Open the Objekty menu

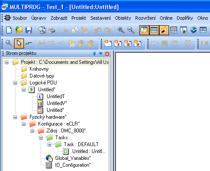pos(123,18)
